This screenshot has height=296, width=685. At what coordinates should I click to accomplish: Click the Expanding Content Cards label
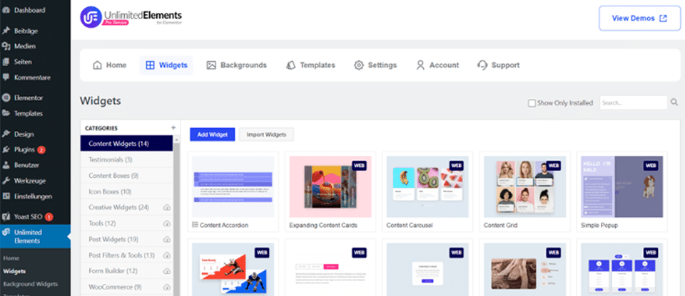point(323,226)
